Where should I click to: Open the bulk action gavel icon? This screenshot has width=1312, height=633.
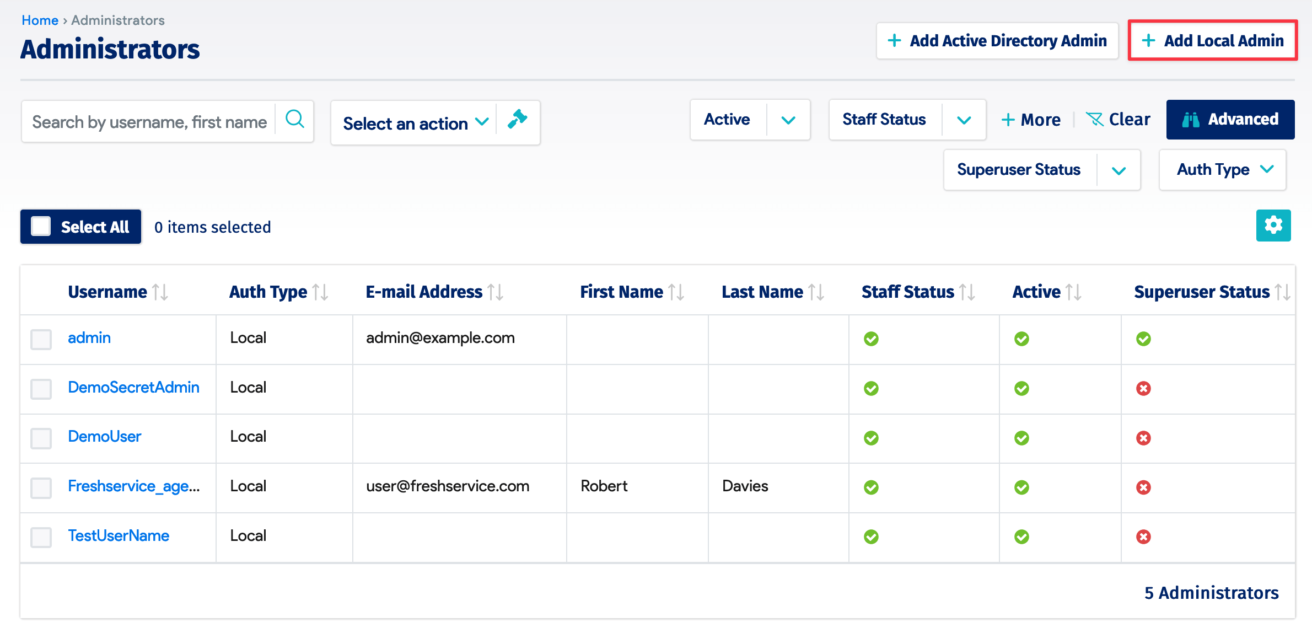click(x=517, y=120)
